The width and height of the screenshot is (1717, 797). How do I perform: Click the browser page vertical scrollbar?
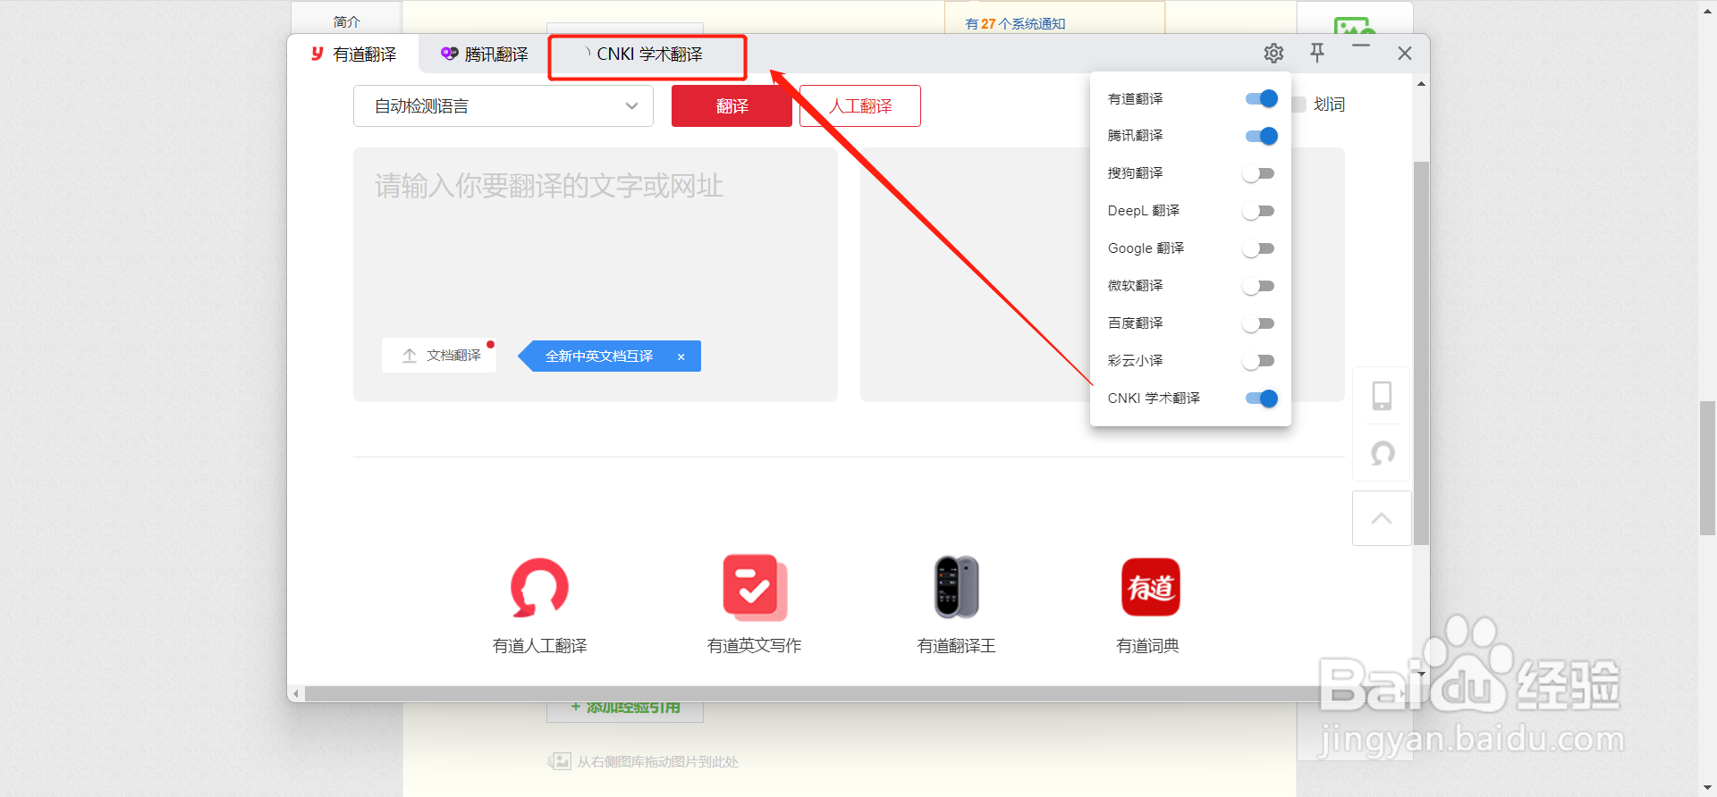[x=1707, y=469]
